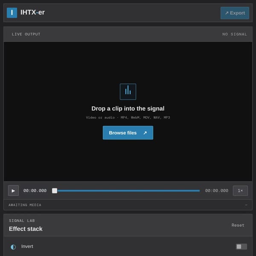The image size is (256, 256).
Task: Click the total duration readout right of the timeline
Action: (216, 191)
